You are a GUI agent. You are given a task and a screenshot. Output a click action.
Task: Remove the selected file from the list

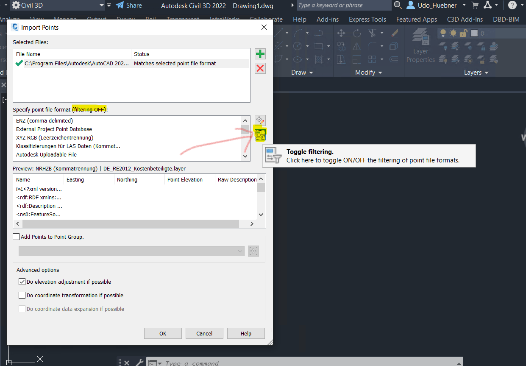pos(260,68)
